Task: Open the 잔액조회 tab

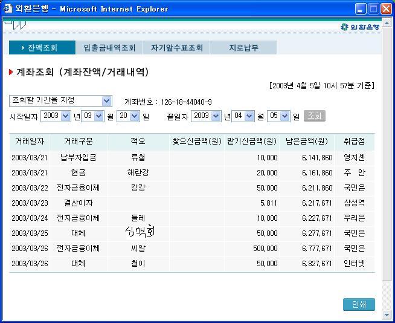Action: 42,48
